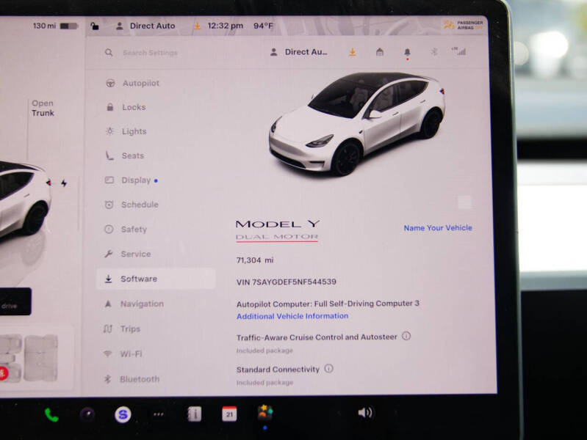The width and height of the screenshot is (587, 440).
Task: Open Schedule settings
Action: point(131,205)
